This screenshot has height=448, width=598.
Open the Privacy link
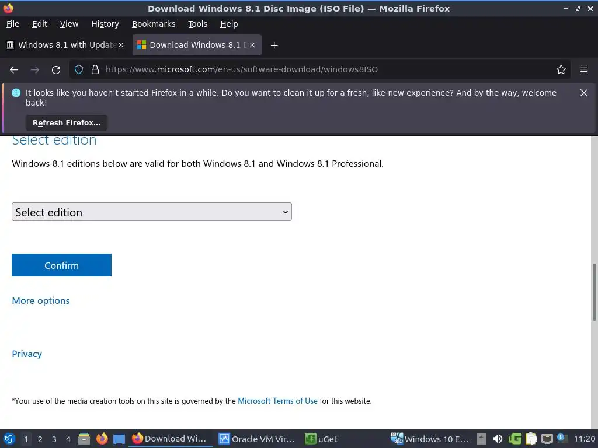(x=27, y=353)
